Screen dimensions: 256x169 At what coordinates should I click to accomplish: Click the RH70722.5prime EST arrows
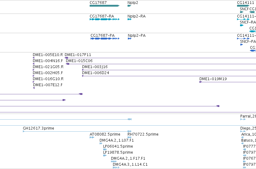tap(129, 137)
